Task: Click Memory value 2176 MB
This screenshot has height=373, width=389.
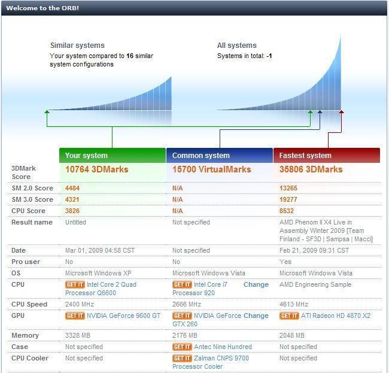Action: (x=184, y=335)
